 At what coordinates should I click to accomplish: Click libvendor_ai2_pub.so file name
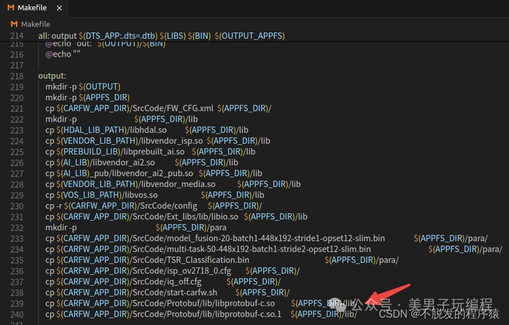point(152,173)
